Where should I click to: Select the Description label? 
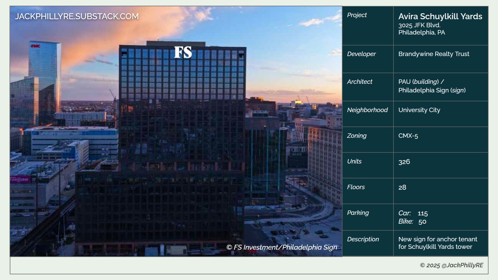click(x=363, y=239)
